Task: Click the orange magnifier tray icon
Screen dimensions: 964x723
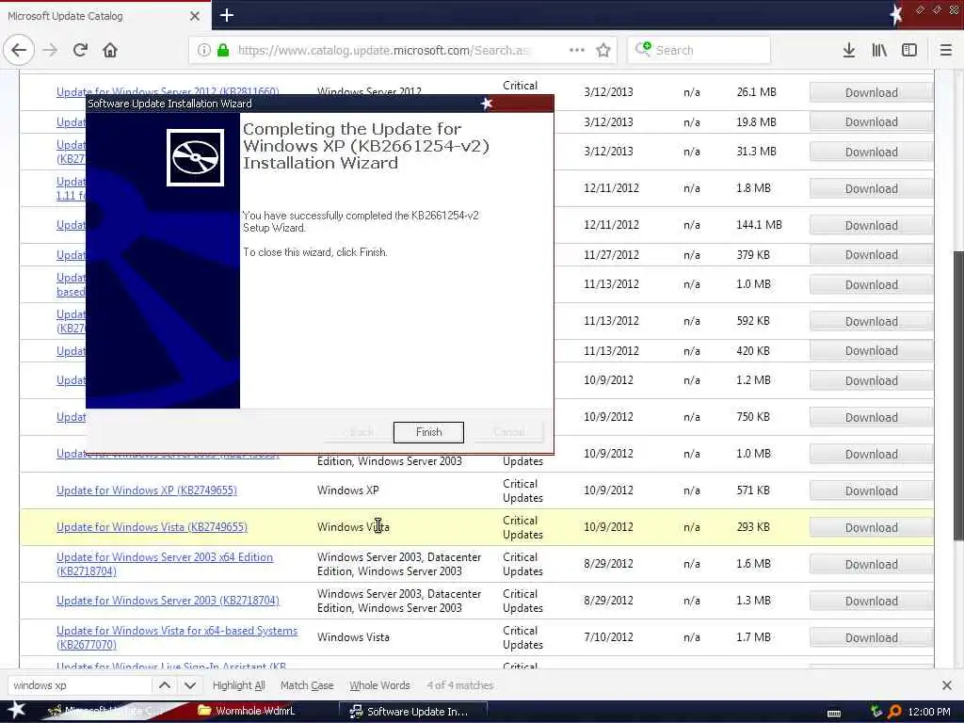Action: [x=894, y=712]
